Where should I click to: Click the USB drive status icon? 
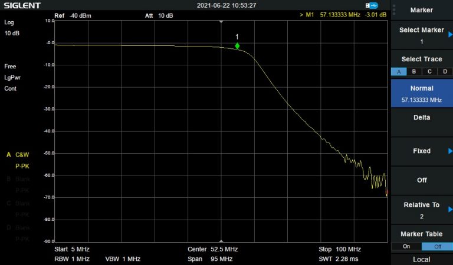[x=375, y=5]
